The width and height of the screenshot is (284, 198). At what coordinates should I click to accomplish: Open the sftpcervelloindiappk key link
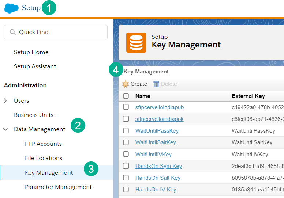click(x=159, y=119)
